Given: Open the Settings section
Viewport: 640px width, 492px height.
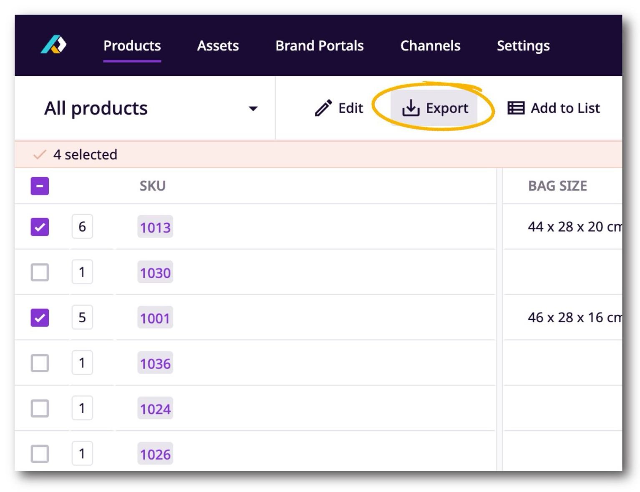Looking at the screenshot, I should [x=523, y=46].
